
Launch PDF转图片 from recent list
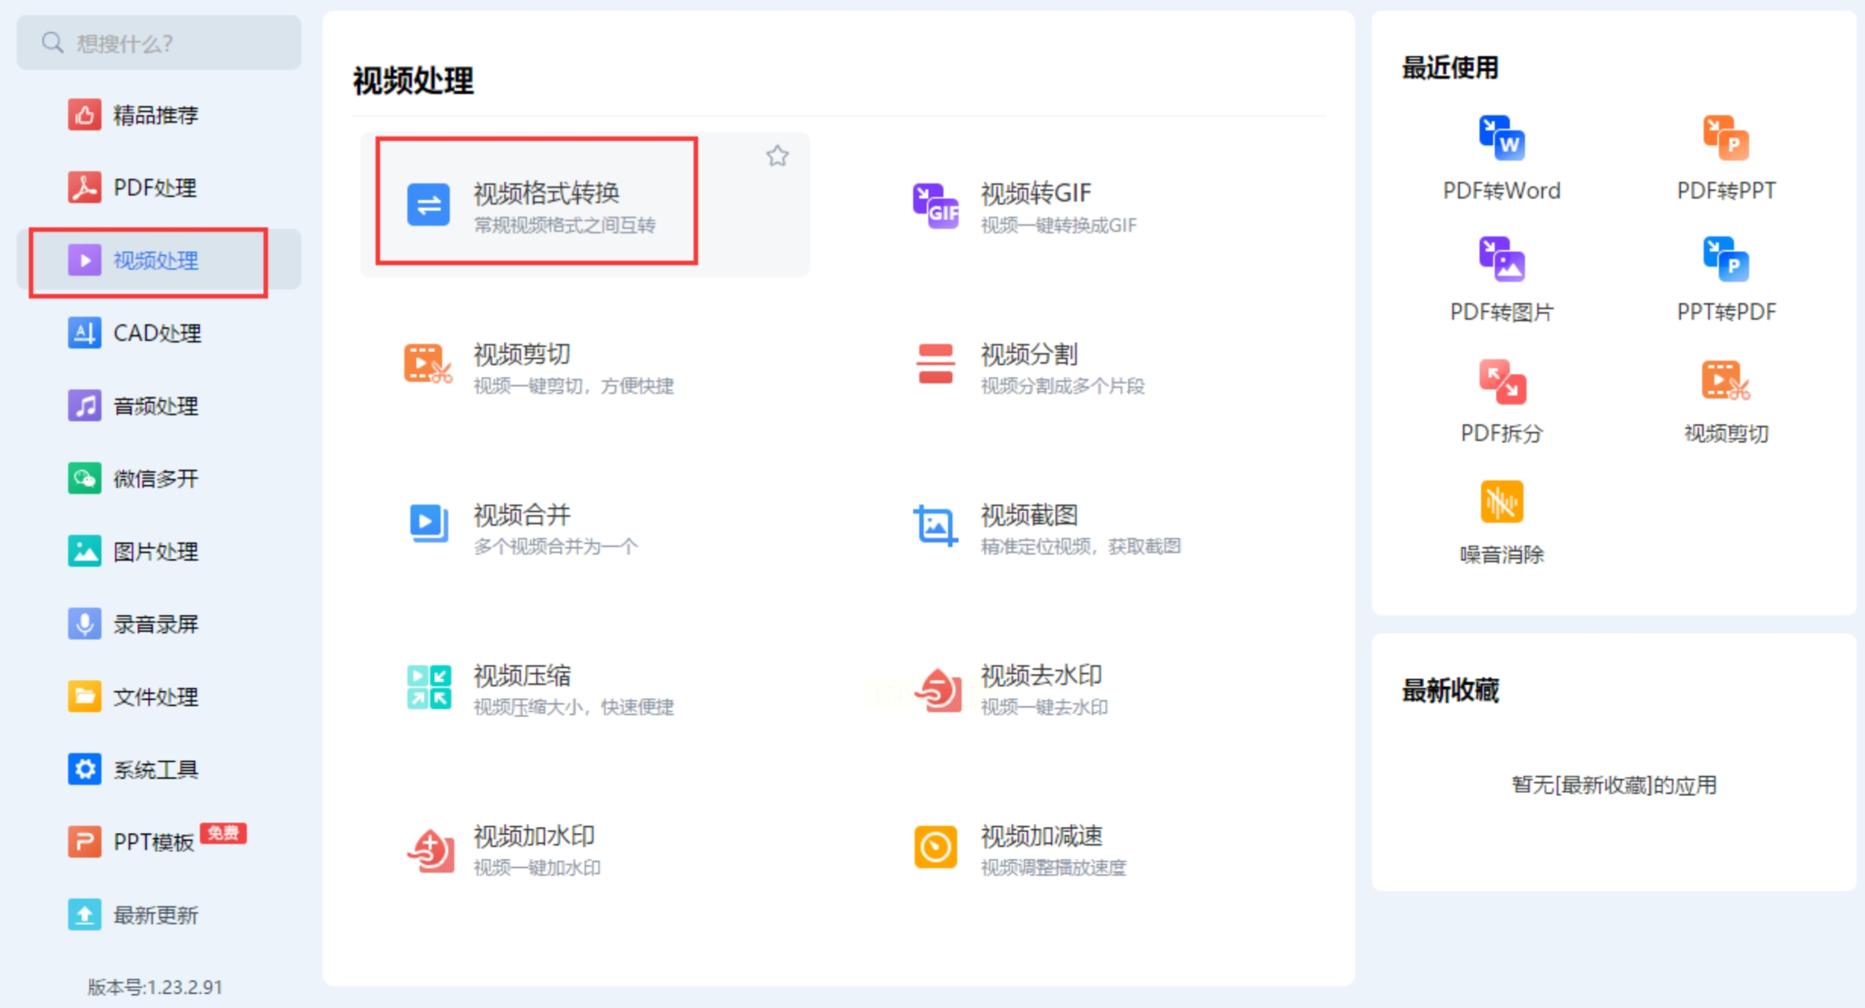(1502, 279)
